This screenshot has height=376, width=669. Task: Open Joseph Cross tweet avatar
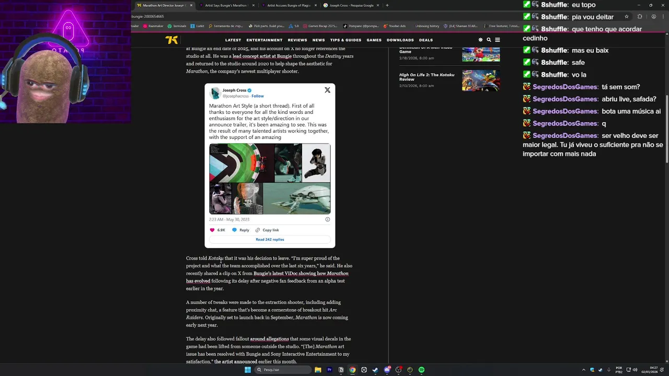(215, 93)
